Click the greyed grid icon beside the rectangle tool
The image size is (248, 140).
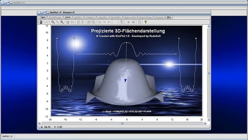coord(72,22)
